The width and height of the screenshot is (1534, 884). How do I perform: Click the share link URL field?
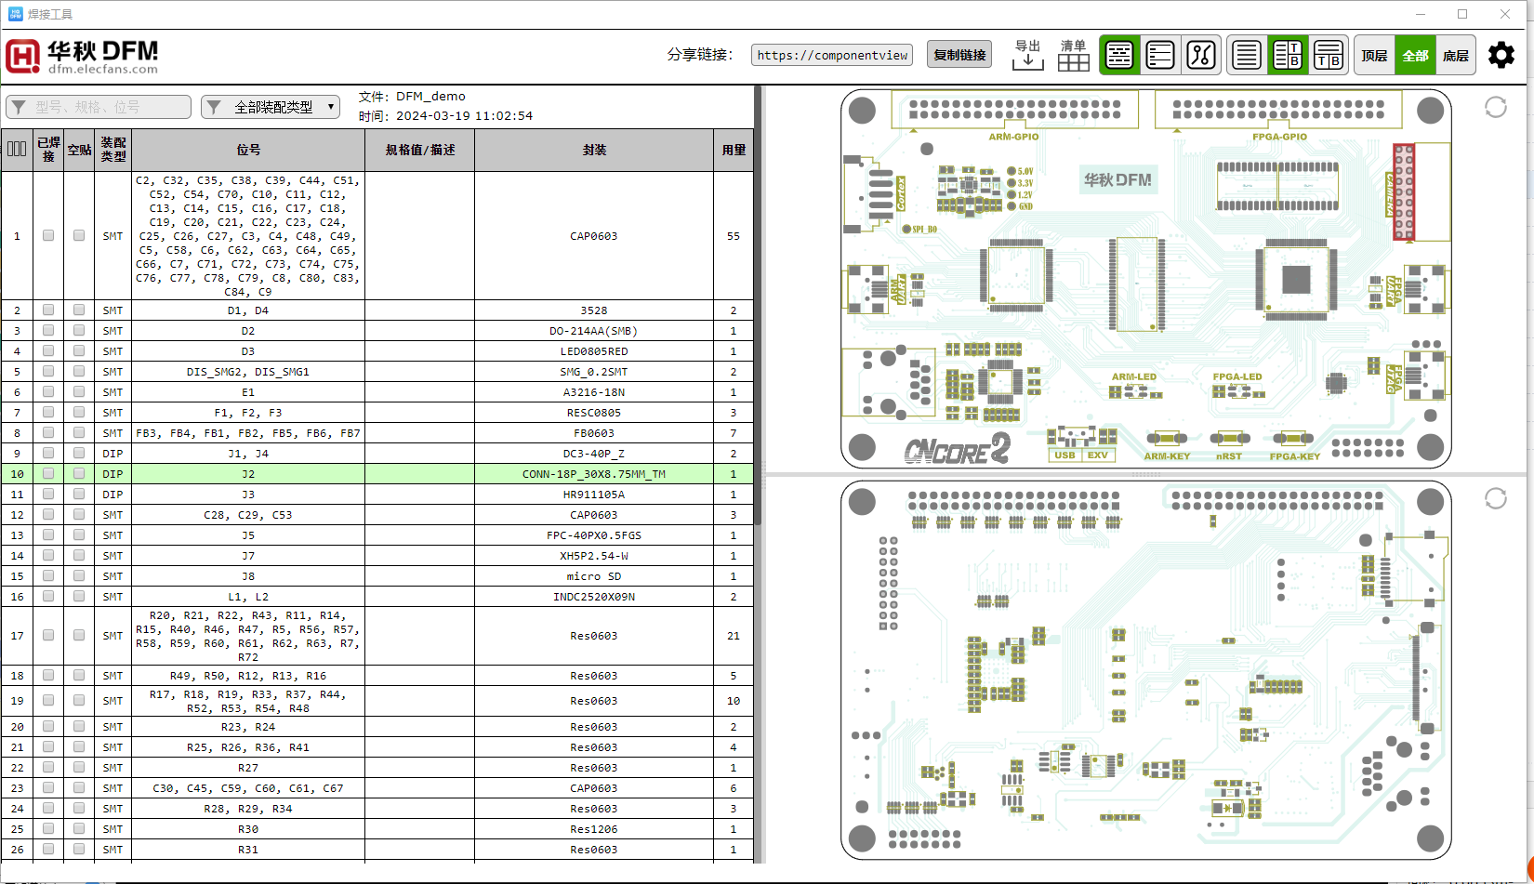[x=832, y=55]
